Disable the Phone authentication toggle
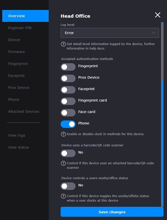The width and height of the screenshot is (167, 220). tap(68, 124)
